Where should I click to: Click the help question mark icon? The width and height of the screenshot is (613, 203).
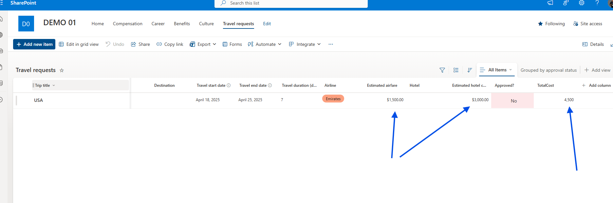pyautogui.click(x=597, y=3)
